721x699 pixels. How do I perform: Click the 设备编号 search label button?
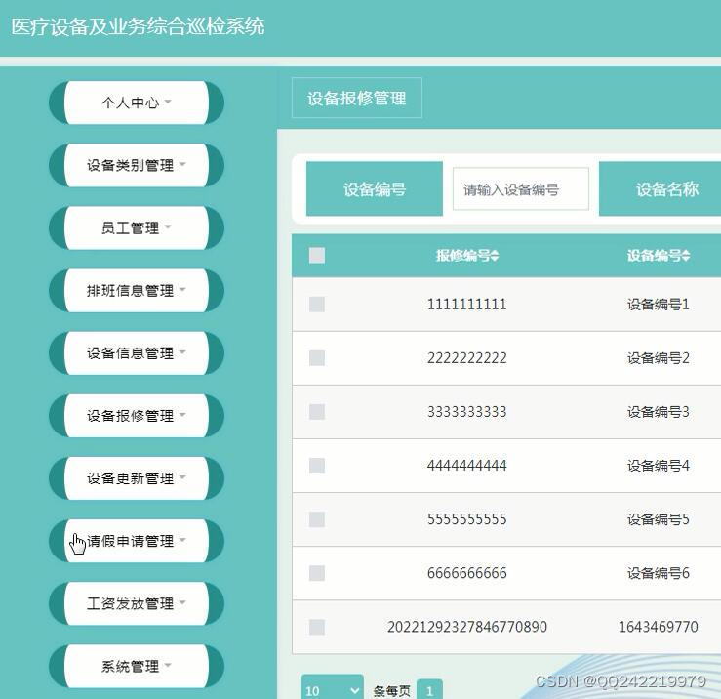pos(375,188)
